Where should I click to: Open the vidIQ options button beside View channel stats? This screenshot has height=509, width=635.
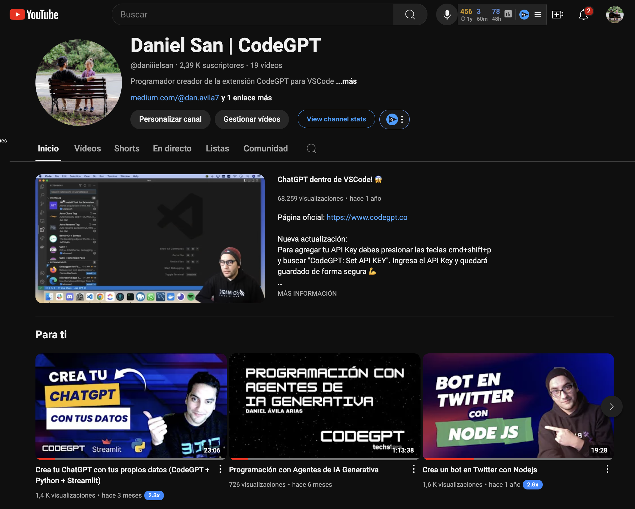394,119
